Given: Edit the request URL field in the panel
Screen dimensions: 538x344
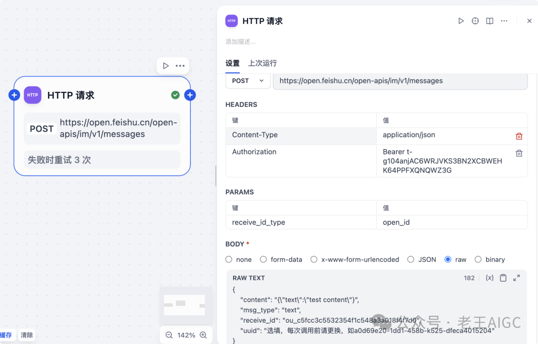Looking at the screenshot, I should [401, 81].
